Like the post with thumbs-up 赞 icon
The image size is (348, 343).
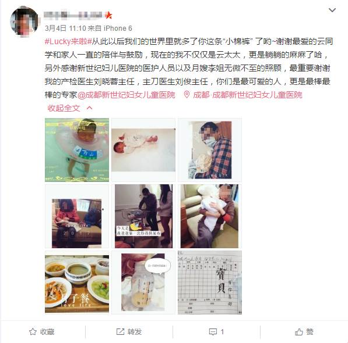click(x=298, y=331)
